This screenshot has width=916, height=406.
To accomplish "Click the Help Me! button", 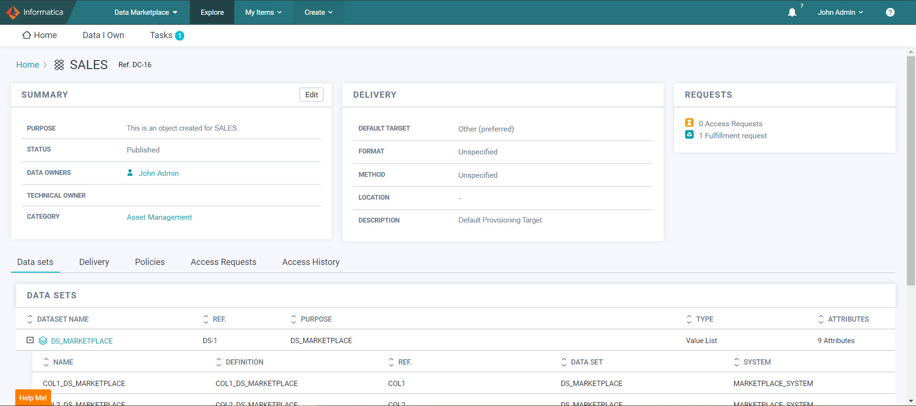I will (x=33, y=398).
